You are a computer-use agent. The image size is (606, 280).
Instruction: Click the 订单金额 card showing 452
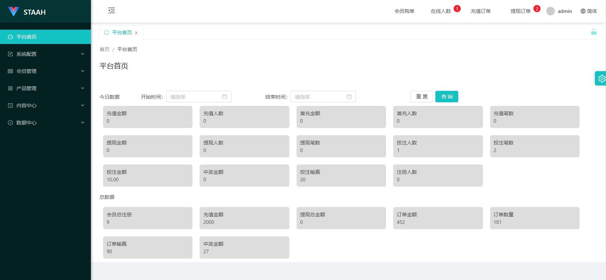(438, 218)
